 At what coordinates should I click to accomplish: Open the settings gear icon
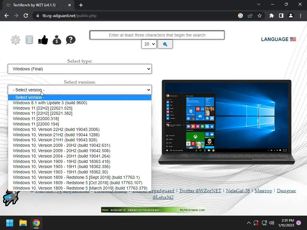[x=16, y=40]
